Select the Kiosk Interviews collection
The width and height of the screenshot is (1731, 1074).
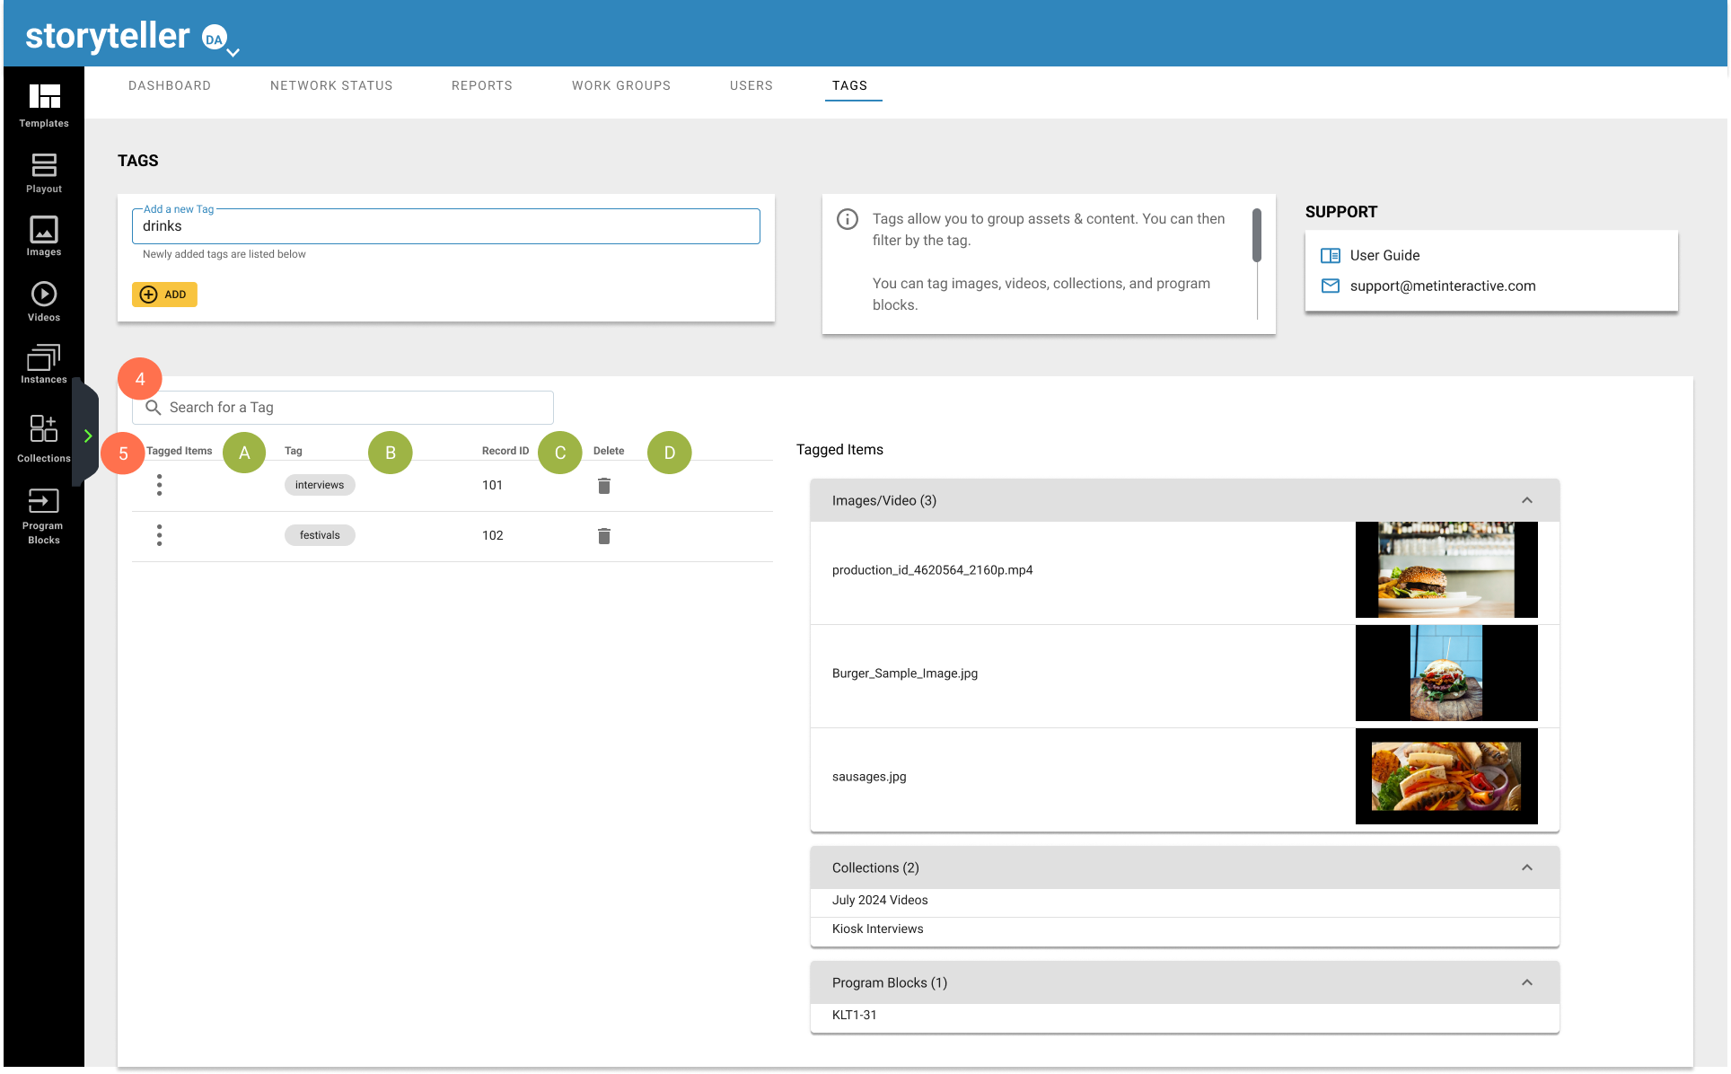pyautogui.click(x=877, y=929)
